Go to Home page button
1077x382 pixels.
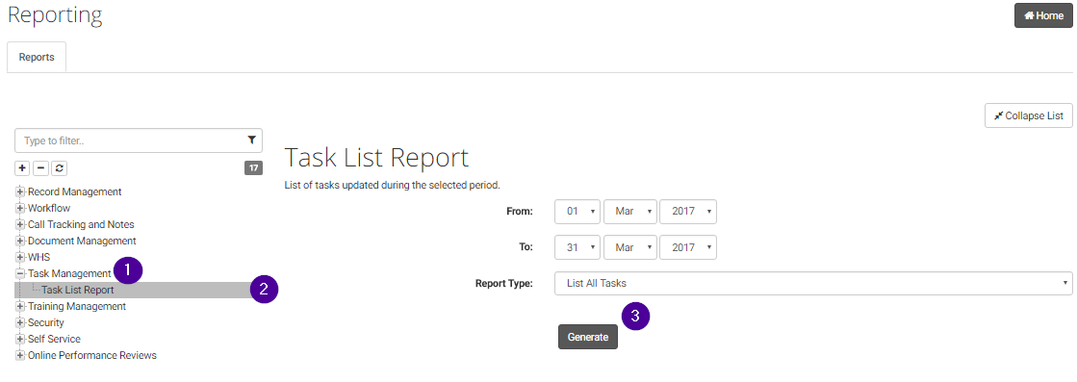click(1043, 15)
